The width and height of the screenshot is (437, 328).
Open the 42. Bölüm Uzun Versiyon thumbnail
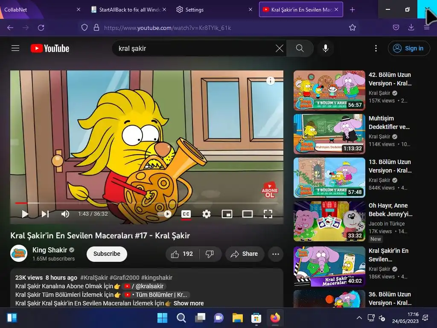pos(329,91)
